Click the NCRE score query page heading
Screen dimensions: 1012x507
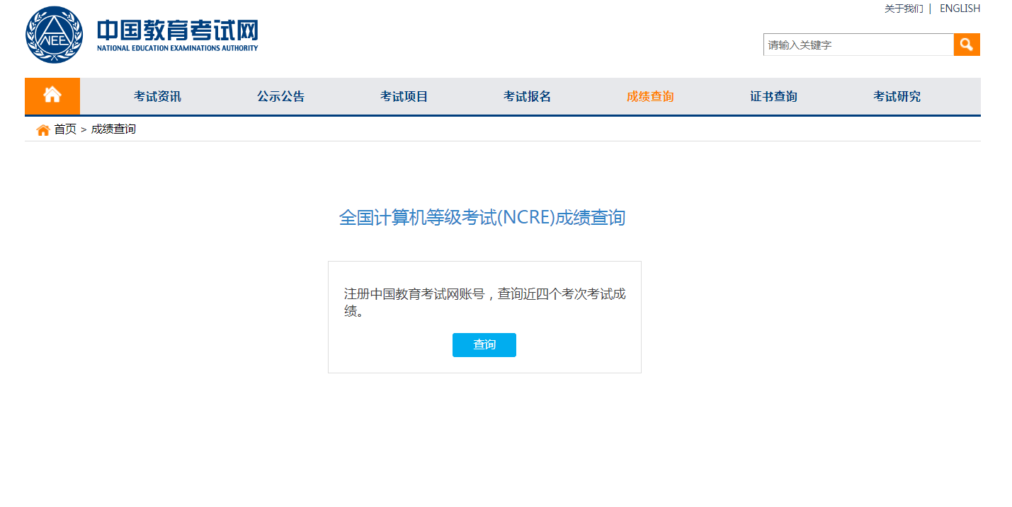tap(484, 218)
